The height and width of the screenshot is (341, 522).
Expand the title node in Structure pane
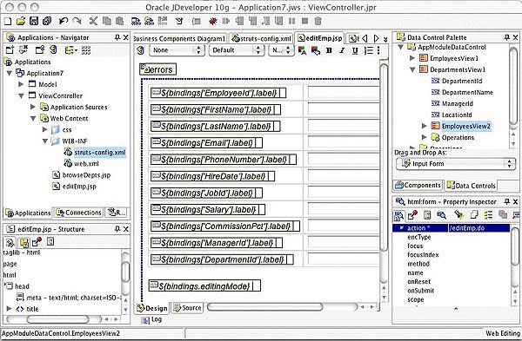point(9,308)
